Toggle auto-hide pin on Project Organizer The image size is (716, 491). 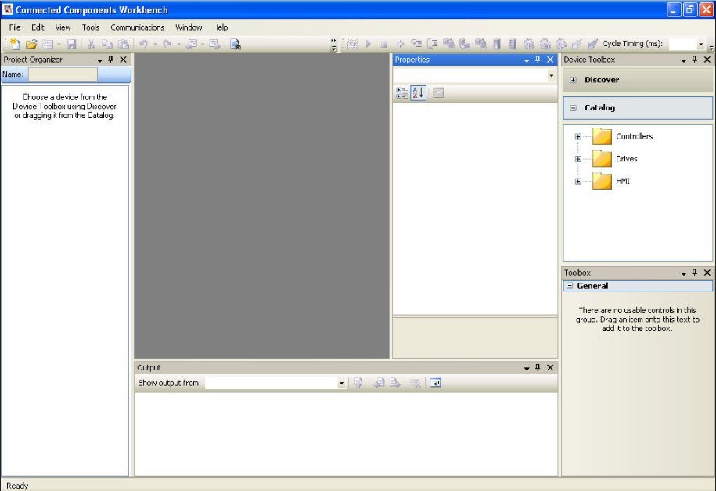(110, 60)
